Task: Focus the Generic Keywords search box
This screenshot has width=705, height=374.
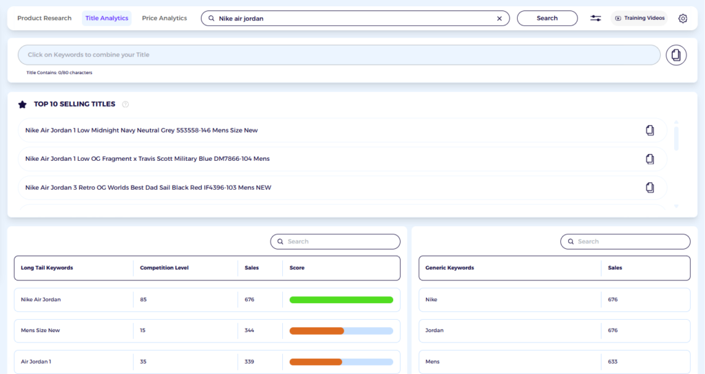Action: [625, 241]
